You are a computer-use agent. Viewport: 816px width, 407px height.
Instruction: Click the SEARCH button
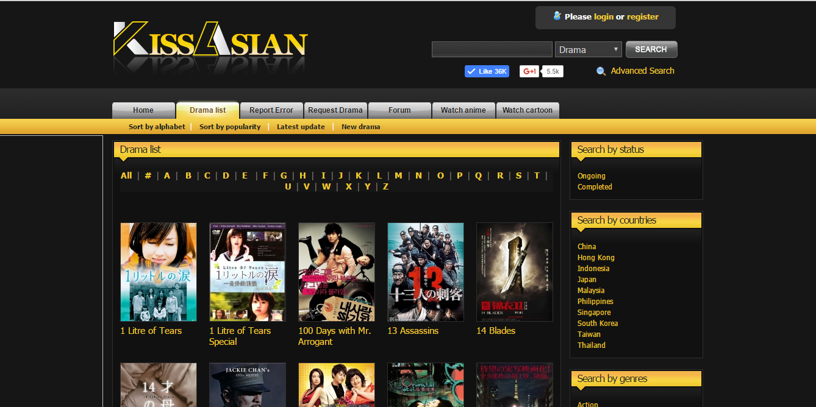(x=651, y=49)
